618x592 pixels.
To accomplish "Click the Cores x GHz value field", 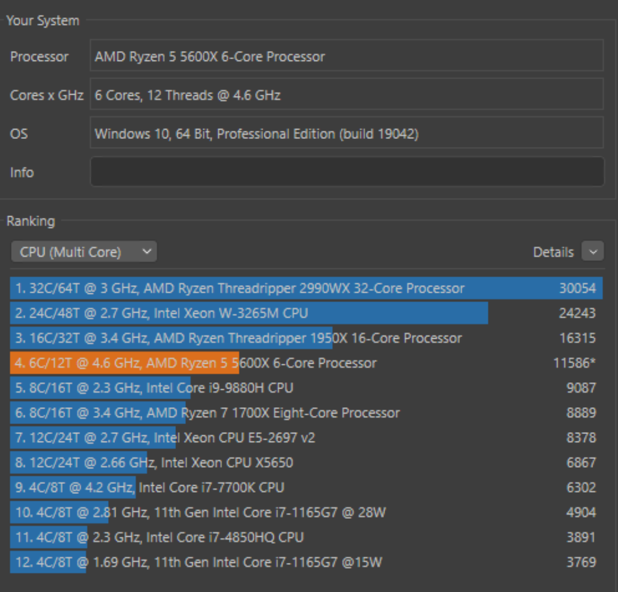I will click(347, 94).
